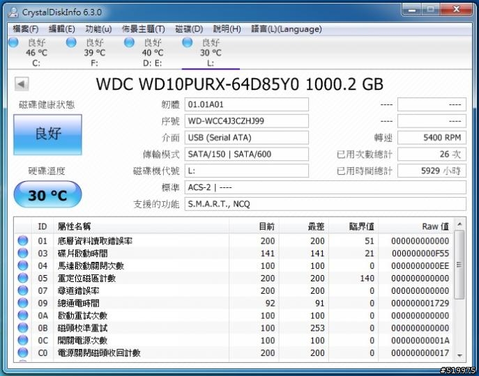The width and height of the screenshot is (479, 376).
Task: Select the 碟片啟動時間 attribute row
Action: pos(234,253)
